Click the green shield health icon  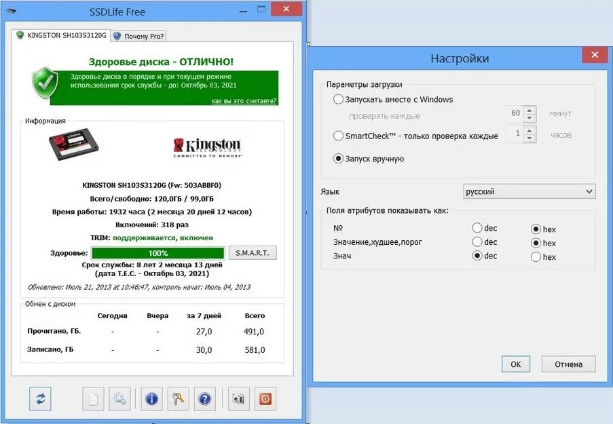[45, 83]
